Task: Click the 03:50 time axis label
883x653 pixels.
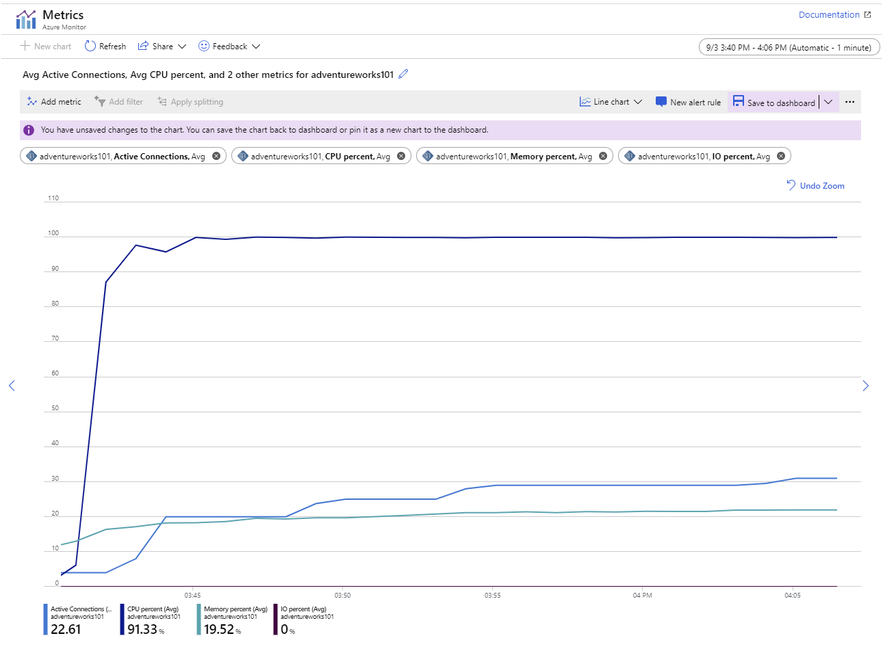Action: (x=342, y=596)
